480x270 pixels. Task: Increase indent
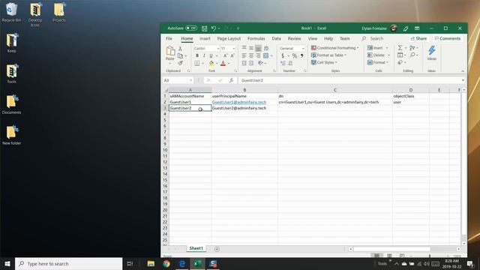click(x=251, y=63)
